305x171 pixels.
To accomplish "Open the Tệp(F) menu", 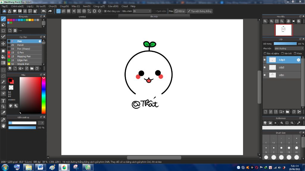I will [5, 6].
